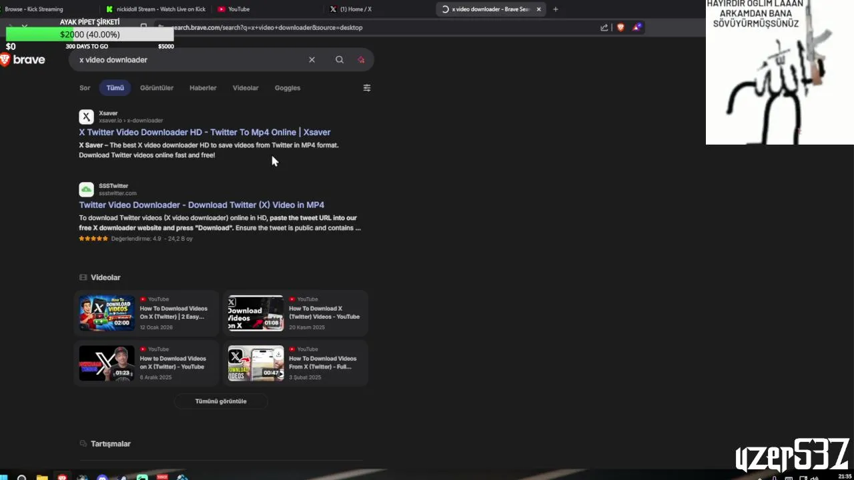Screen dimensions: 854x480
Task: Open thumbnail of 2 Easy video
Action: (107, 313)
